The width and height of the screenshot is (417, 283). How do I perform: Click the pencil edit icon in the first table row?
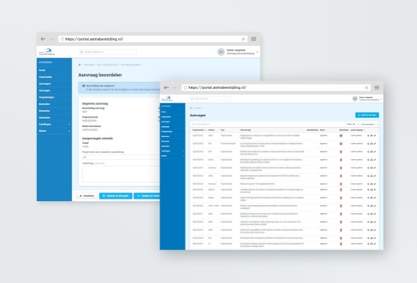pyautogui.click(x=375, y=136)
